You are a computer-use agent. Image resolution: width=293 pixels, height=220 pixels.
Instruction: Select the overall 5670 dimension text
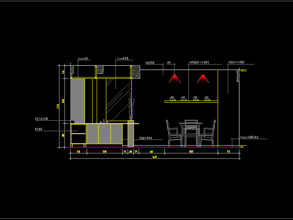pos(155,157)
